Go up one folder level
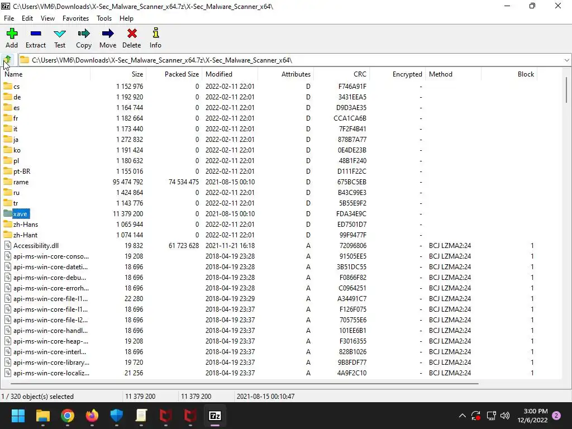Viewport: 572px width, 429px height. [8, 59]
